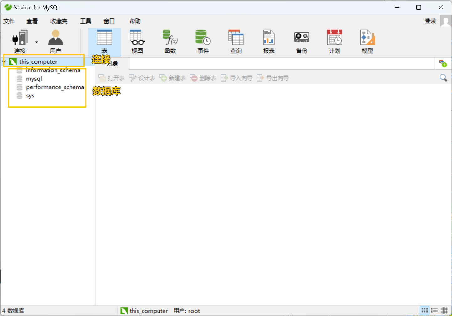Expand the mysql database node
Screen dimensions: 452x316
coord(34,79)
